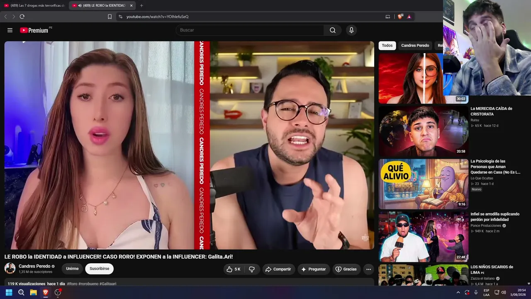Open the 'Lo Que Ocultas' channel name
This screenshot has width=531, height=299.
[482, 179]
